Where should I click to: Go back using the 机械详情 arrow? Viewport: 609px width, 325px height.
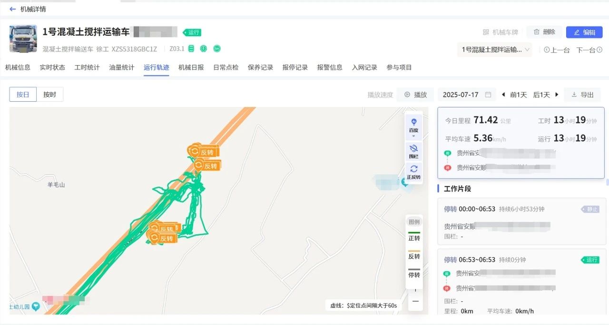(x=13, y=9)
